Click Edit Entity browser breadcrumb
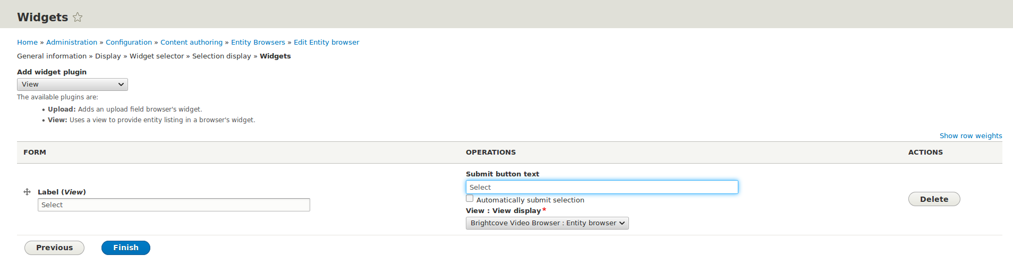This screenshot has width=1013, height=263. point(326,43)
